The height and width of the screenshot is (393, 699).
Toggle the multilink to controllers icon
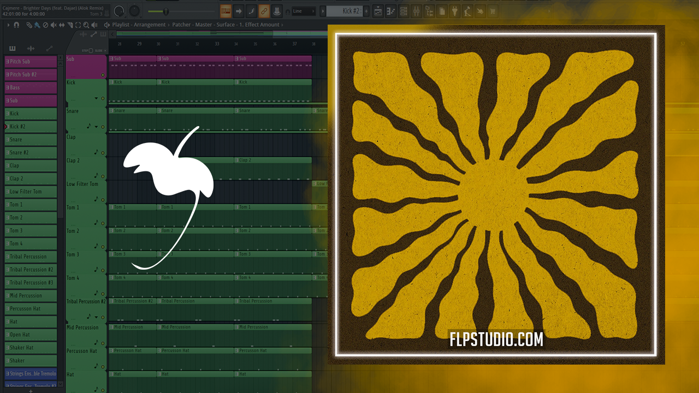pos(264,11)
